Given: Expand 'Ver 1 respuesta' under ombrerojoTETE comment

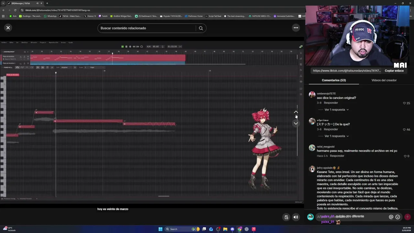Looking at the screenshot, I should tap(336, 110).
